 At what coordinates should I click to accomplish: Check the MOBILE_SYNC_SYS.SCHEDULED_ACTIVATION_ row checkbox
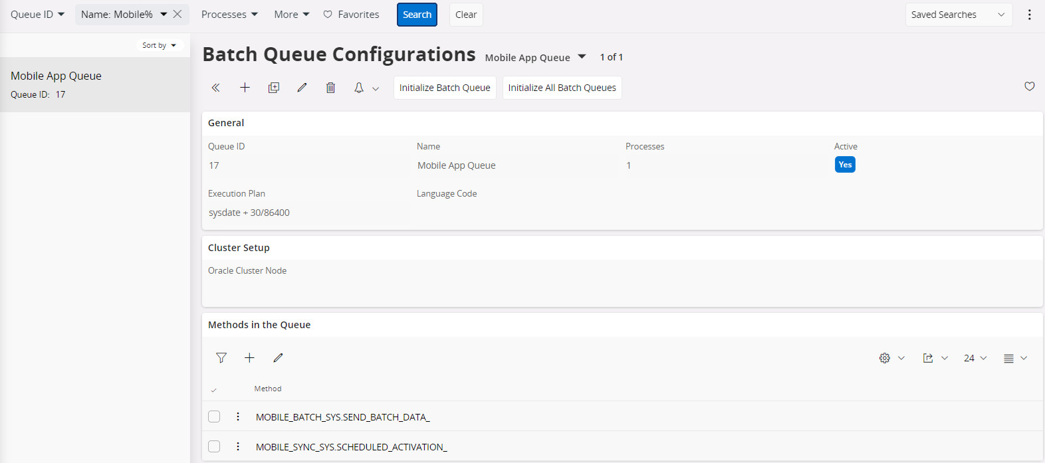214,446
